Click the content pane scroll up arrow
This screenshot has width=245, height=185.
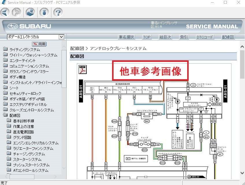[242, 47]
